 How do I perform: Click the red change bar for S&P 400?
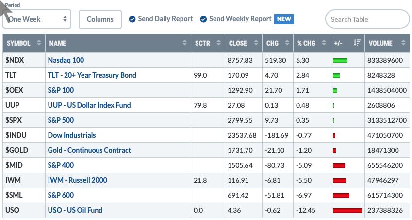(339, 166)
